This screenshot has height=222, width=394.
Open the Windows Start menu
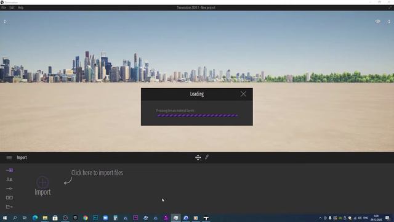coord(5,218)
